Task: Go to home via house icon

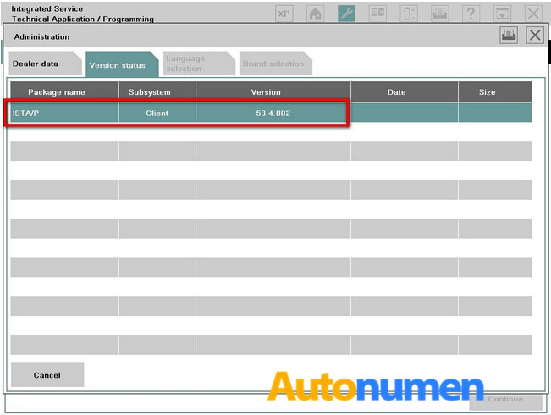Action: coord(315,14)
